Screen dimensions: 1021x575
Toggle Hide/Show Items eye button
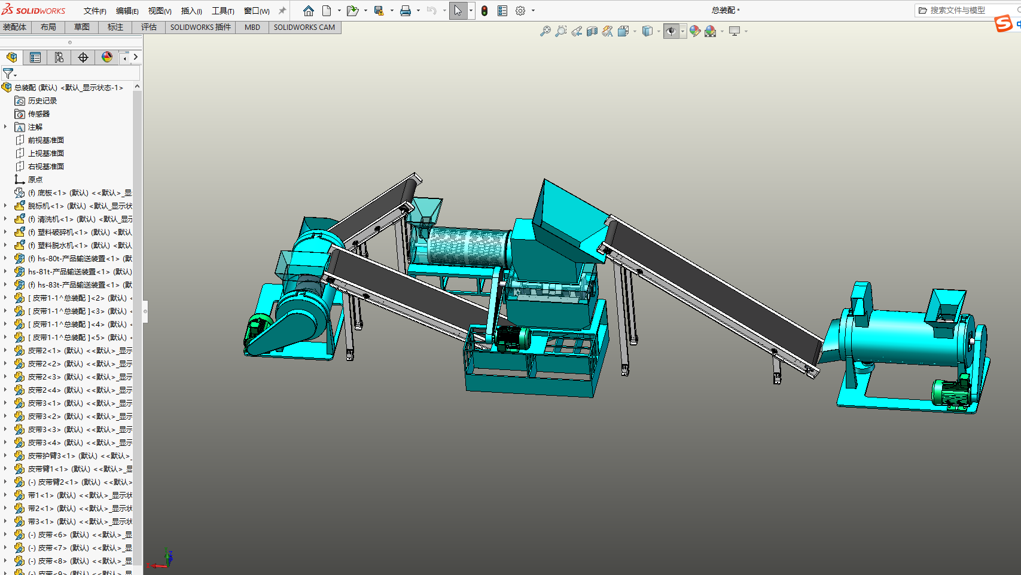click(671, 31)
